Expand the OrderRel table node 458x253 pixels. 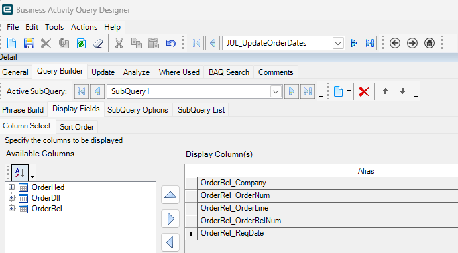click(11, 209)
